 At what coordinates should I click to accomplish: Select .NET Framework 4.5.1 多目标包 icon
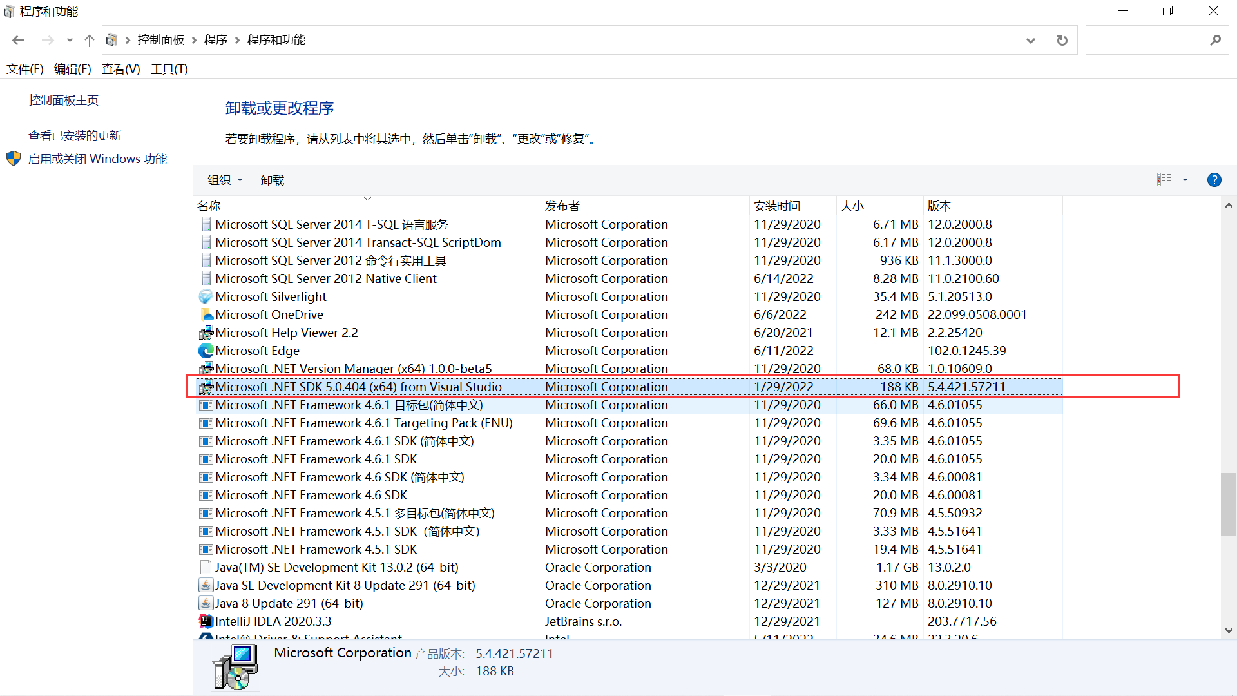point(206,513)
